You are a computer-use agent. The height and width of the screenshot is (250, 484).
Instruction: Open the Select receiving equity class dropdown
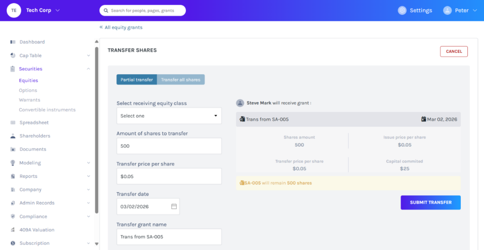pos(169,116)
